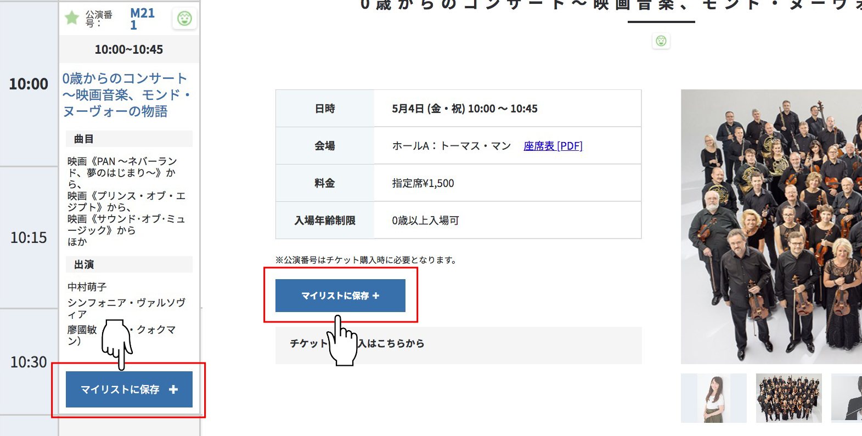Click the 入場年齢制限 row label
This screenshot has width=862, height=436.
(x=325, y=220)
